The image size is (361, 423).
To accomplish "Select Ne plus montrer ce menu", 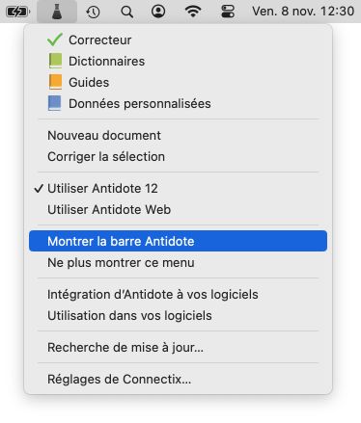I will 178,263.
